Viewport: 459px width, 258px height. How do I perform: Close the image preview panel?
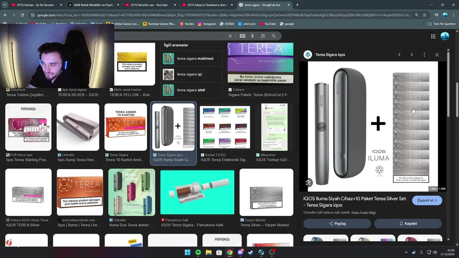click(x=437, y=54)
